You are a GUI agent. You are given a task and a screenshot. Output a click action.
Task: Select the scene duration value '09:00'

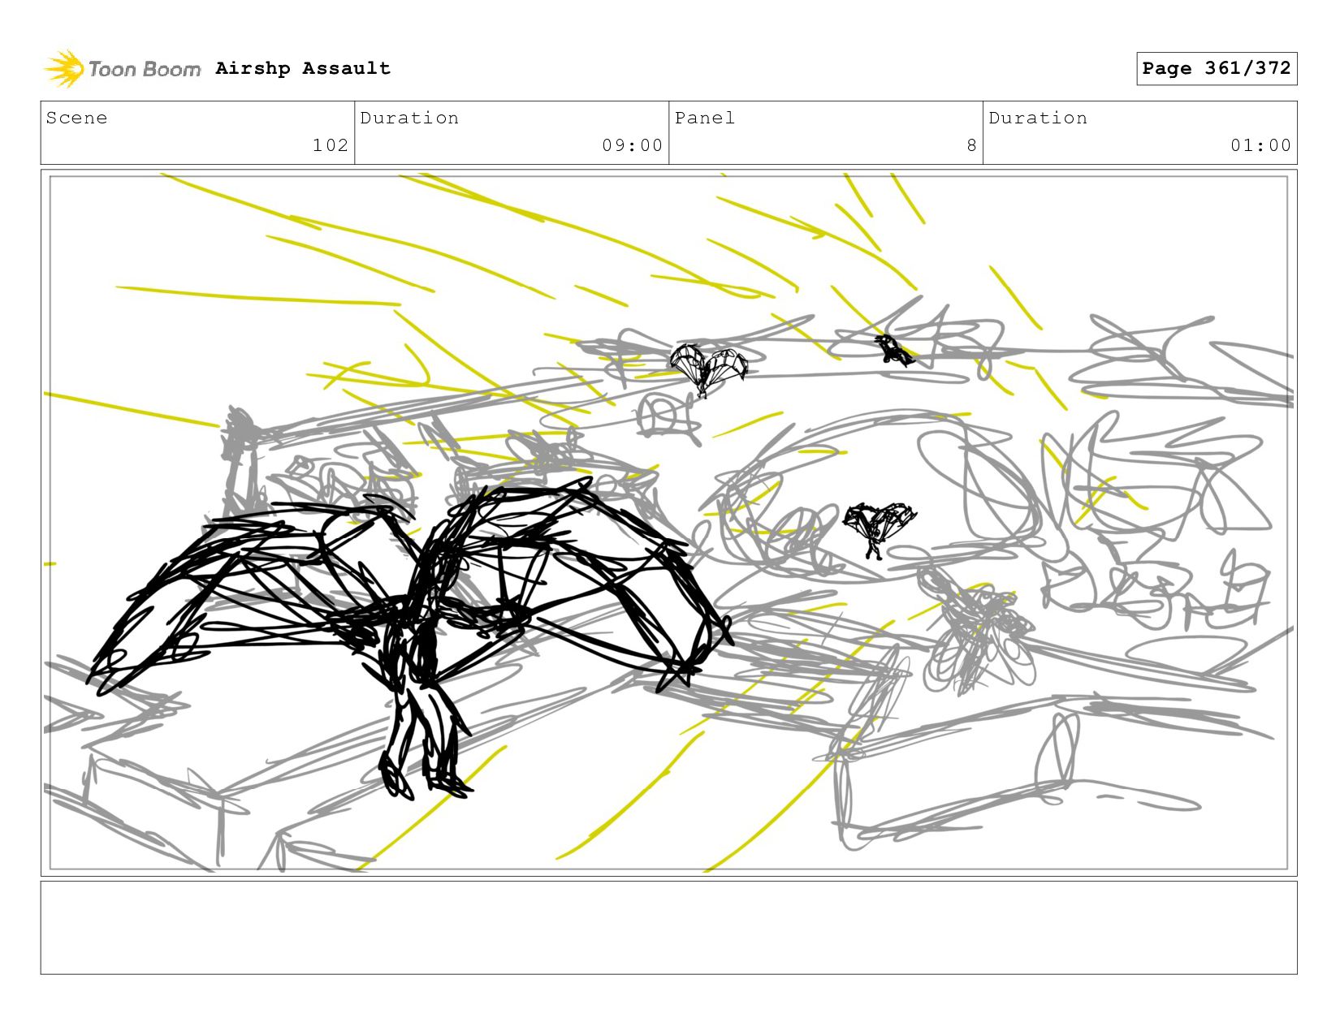tap(633, 145)
